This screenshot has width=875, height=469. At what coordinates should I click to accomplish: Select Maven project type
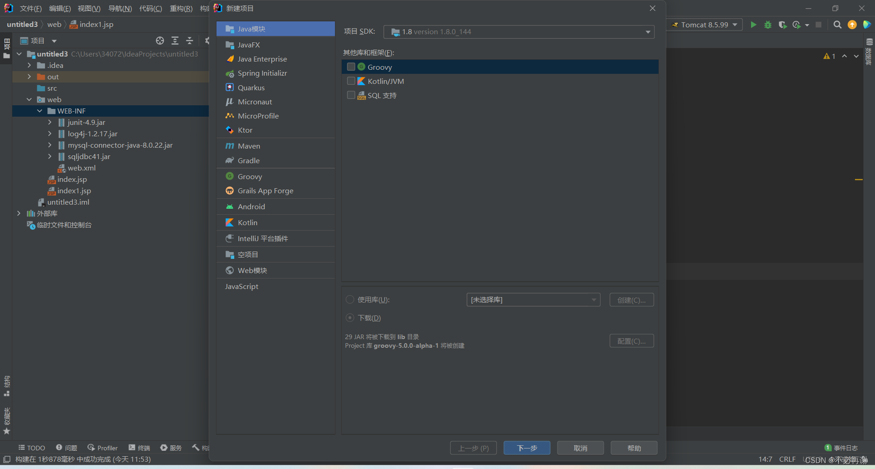275,146
